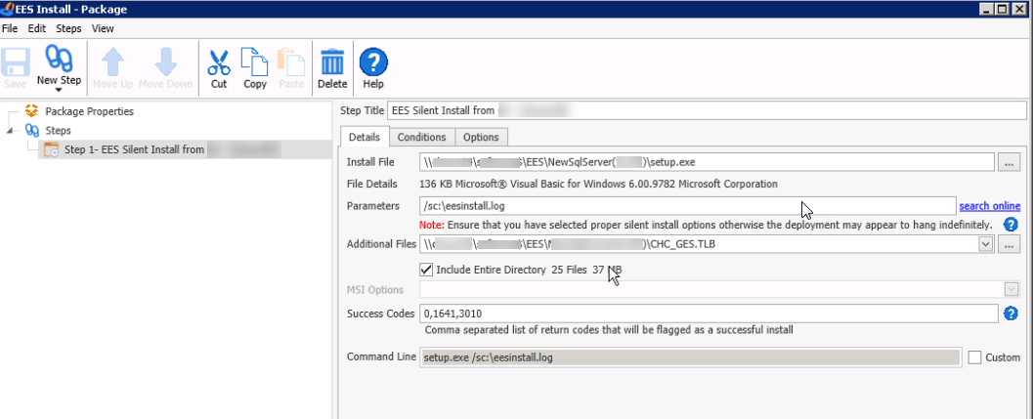Toggle Include Entire Directory checkbox

point(425,269)
